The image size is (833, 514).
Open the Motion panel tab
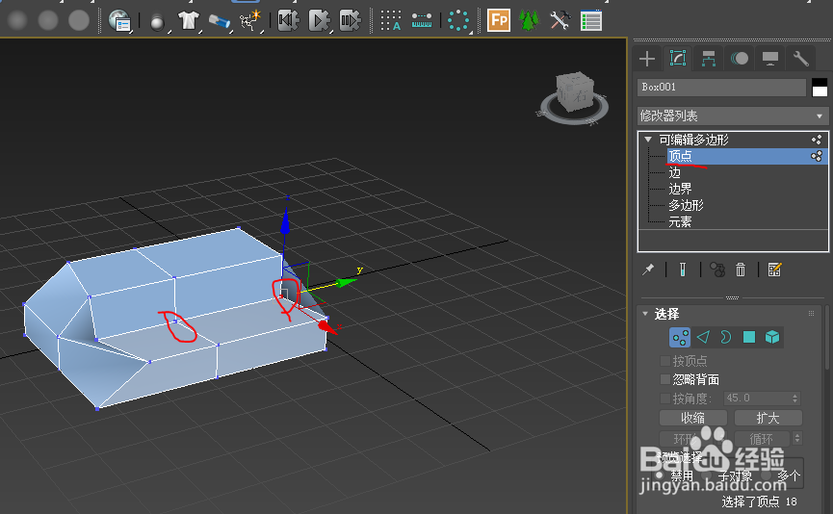[740, 59]
